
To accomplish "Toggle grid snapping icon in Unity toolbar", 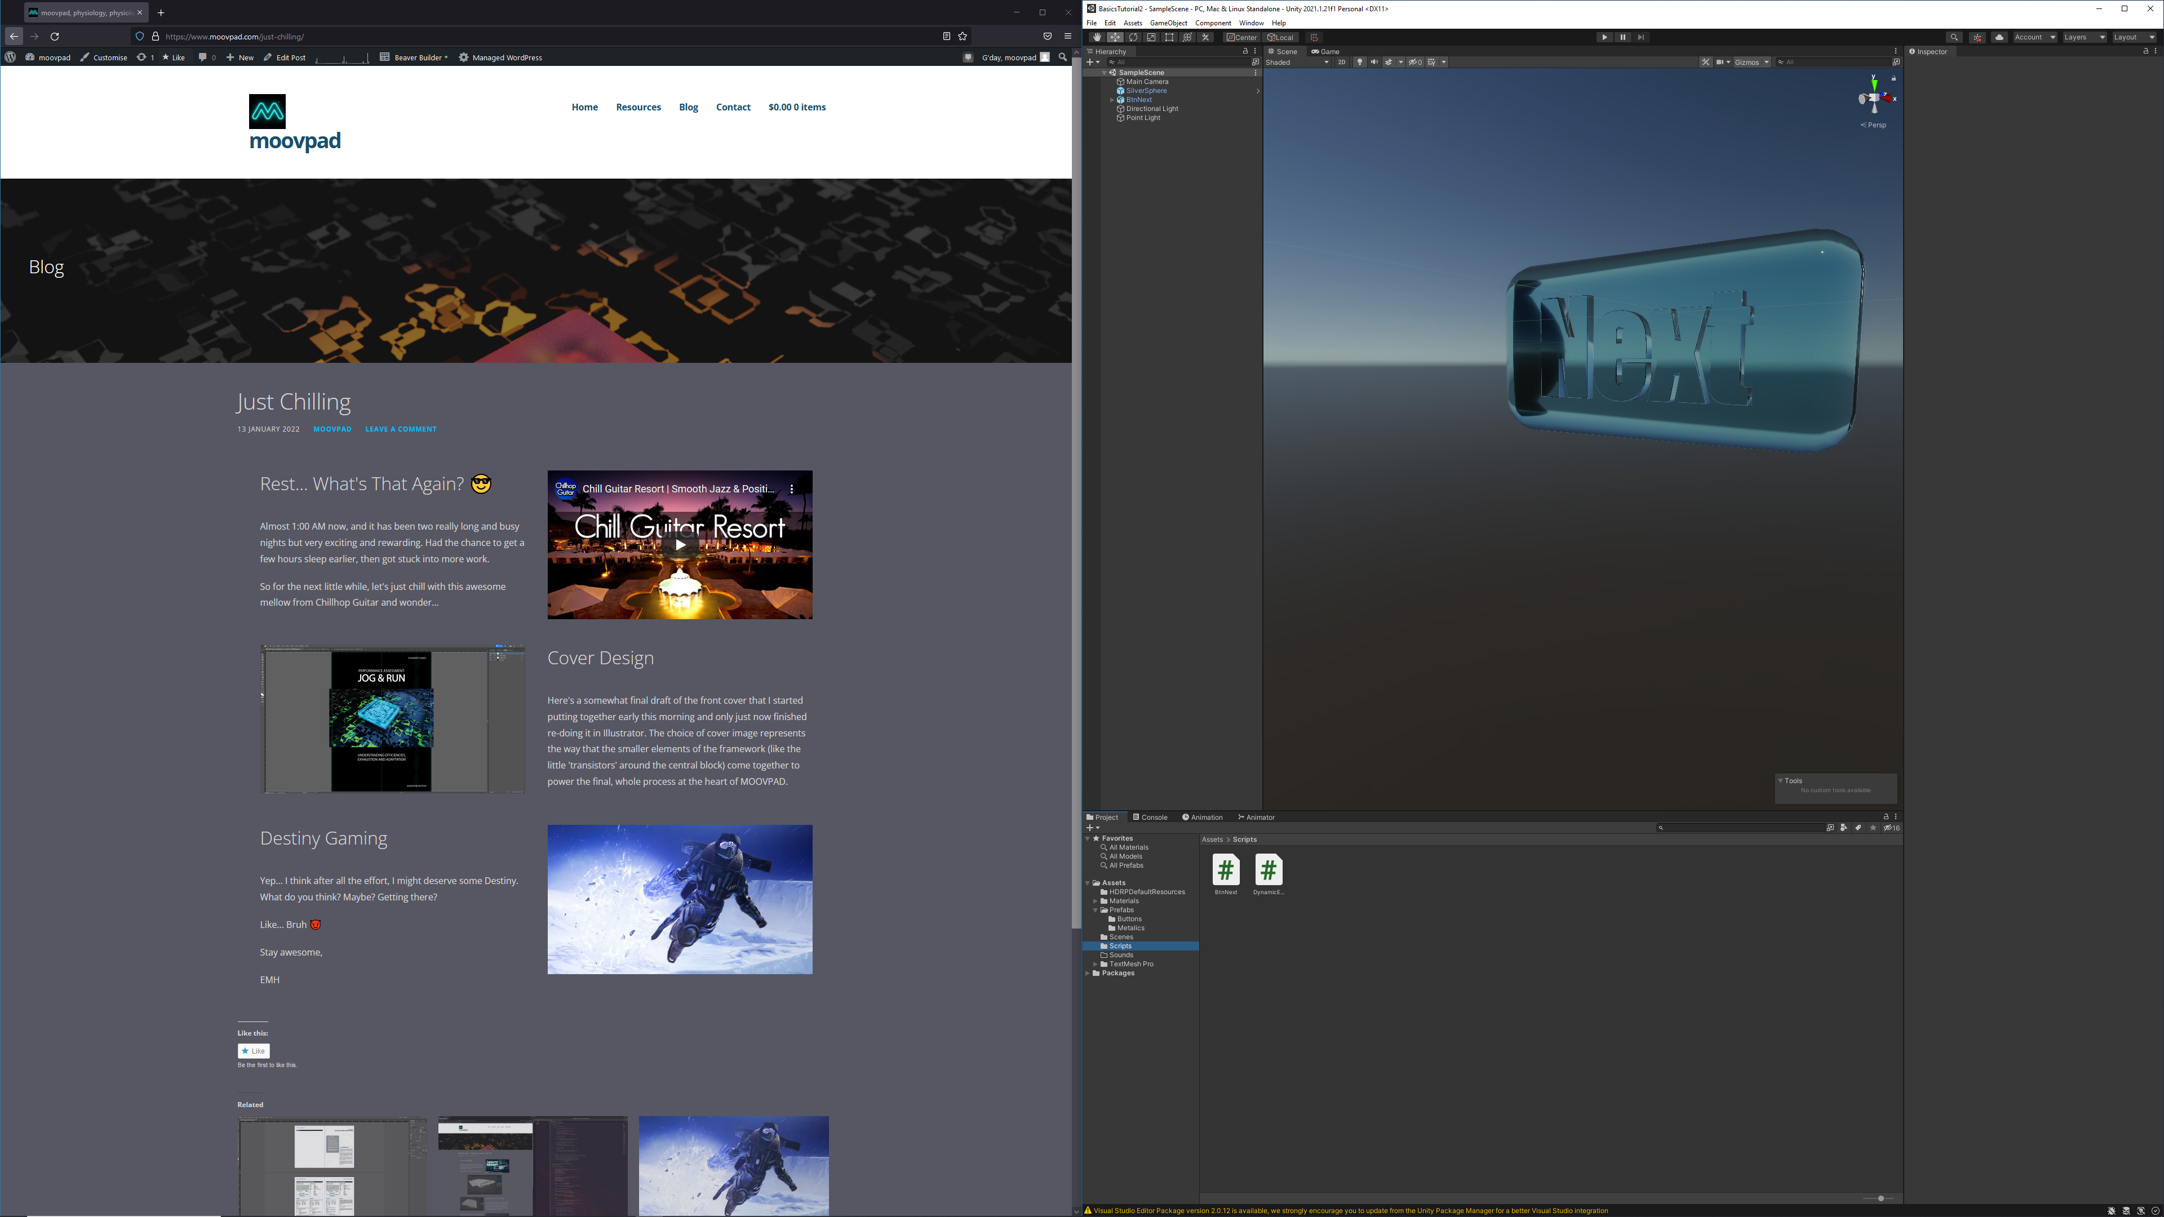I will (1315, 37).
